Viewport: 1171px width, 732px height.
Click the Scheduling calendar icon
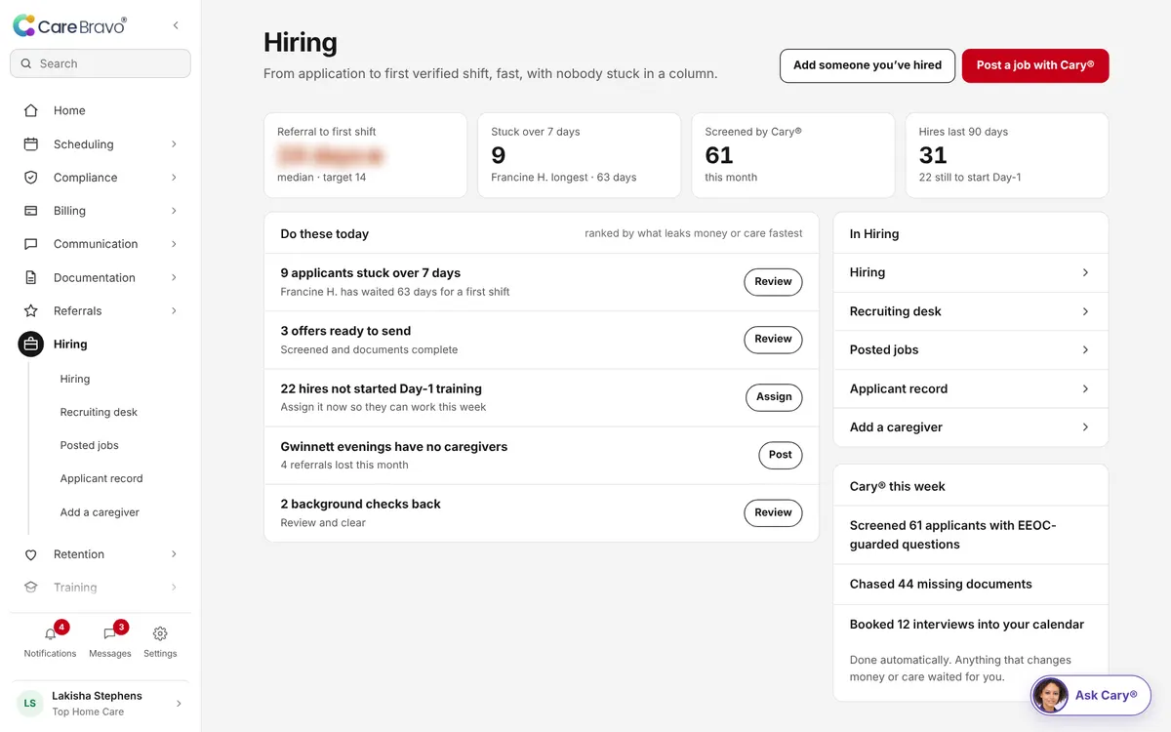(31, 143)
